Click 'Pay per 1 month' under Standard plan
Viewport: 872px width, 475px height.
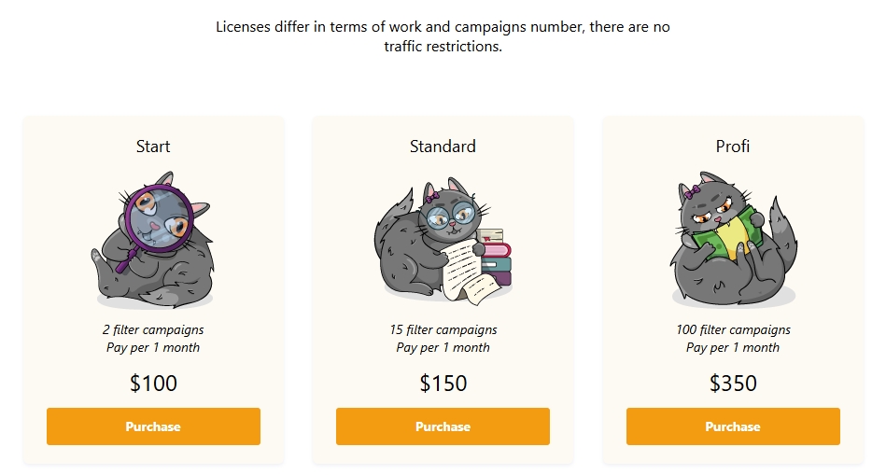[x=443, y=348]
